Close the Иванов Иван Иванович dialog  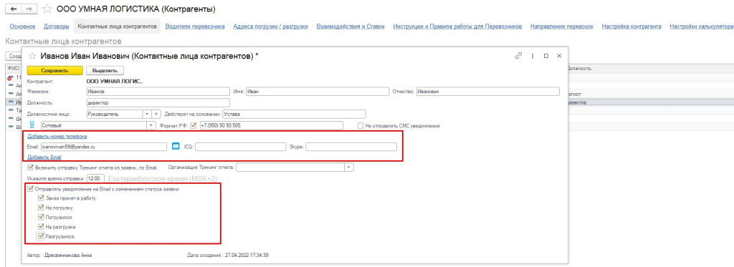(x=558, y=55)
